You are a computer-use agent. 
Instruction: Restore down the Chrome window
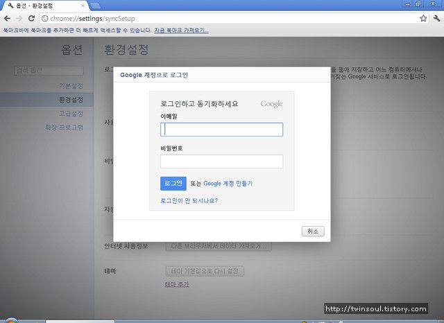418,4
